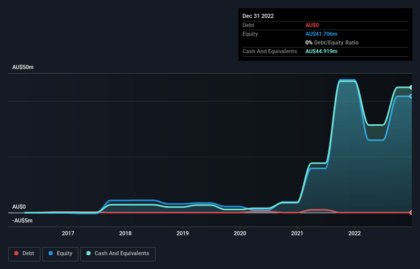
Task: Toggle the Debt legend button
Action: [x=25, y=254]
